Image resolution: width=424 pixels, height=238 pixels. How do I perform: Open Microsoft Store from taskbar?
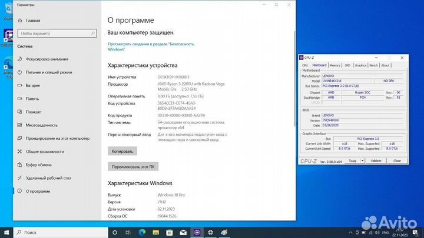[x=170, y=232]
